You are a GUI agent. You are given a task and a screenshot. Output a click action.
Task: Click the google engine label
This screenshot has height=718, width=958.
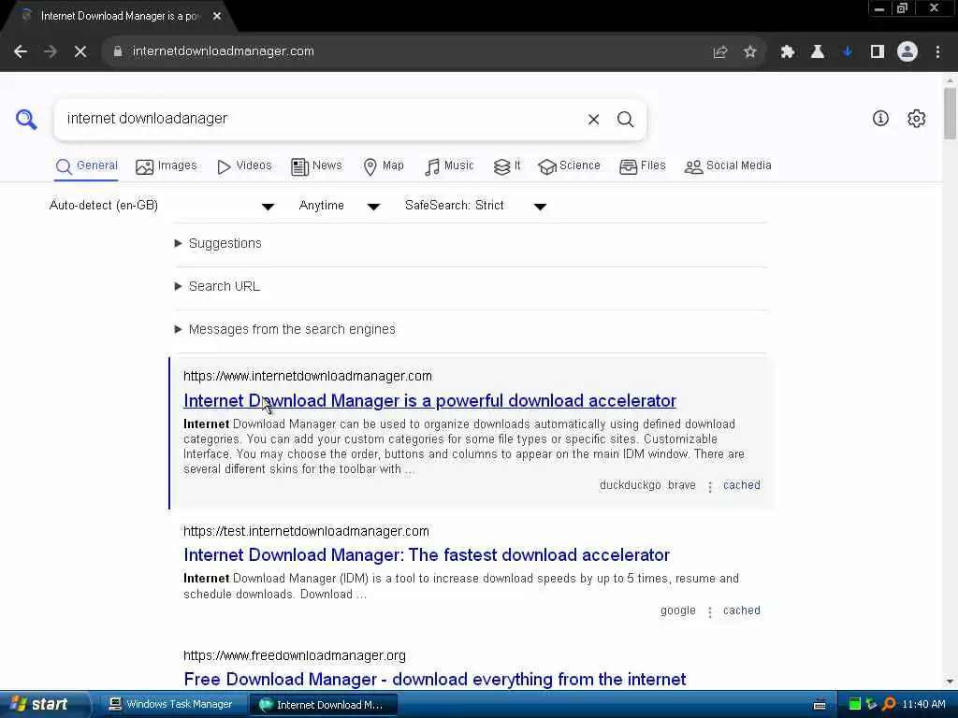[677, 610]
